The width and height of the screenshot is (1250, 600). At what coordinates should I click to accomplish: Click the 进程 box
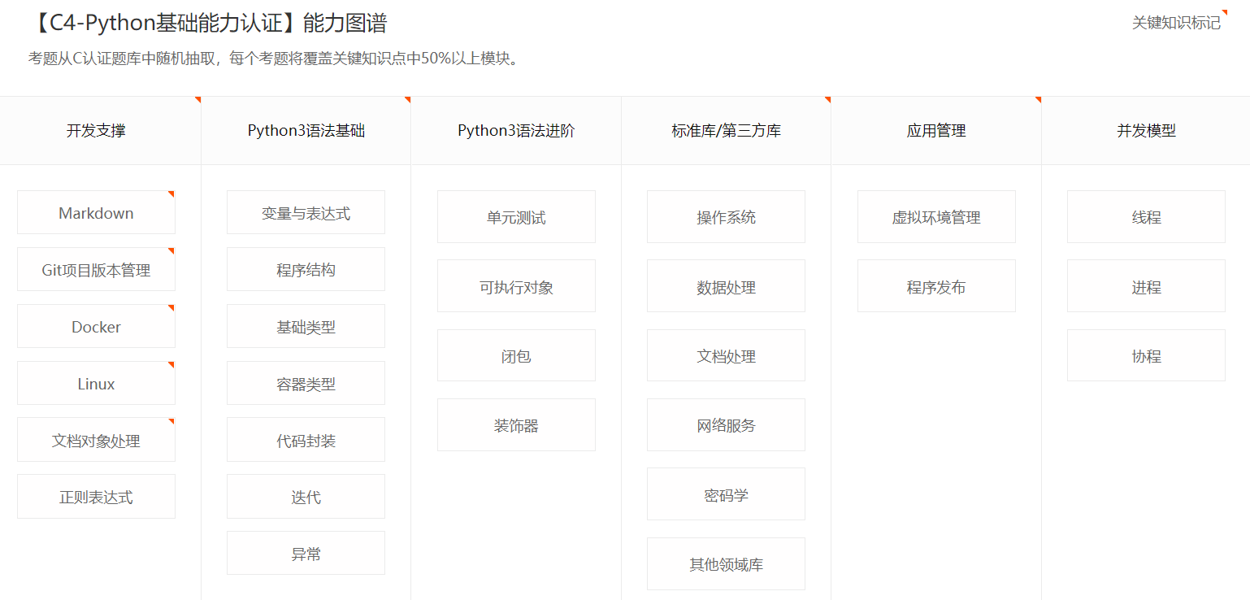click(1146, 287)
